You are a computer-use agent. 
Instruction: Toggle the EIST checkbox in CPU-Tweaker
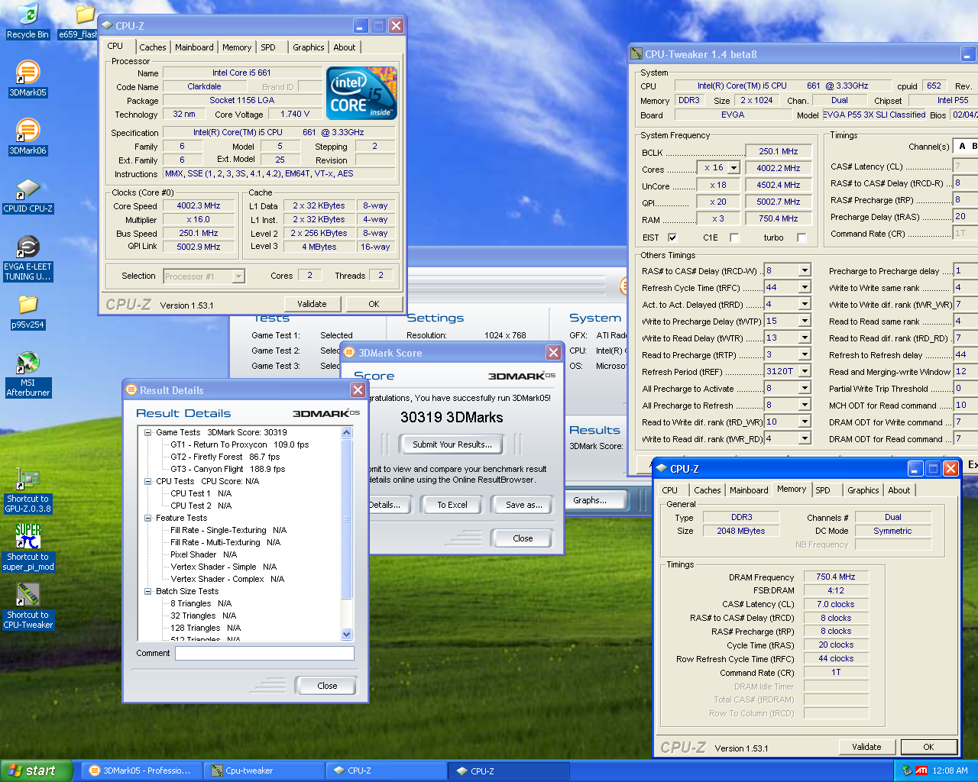point(672,238)
